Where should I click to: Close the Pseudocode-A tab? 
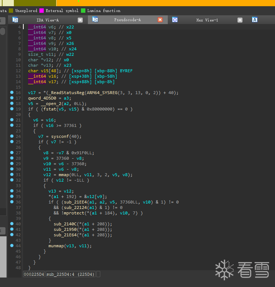tap(160, 20)
